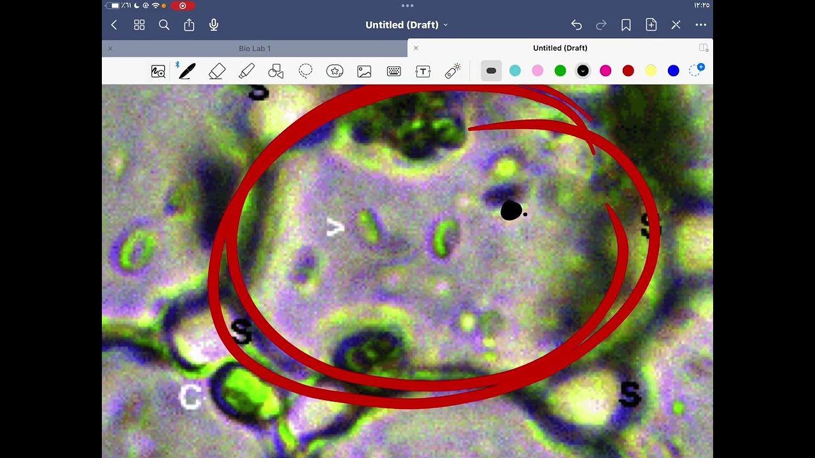Switch to the Untitled (Draft) tab

coord(560,48)
